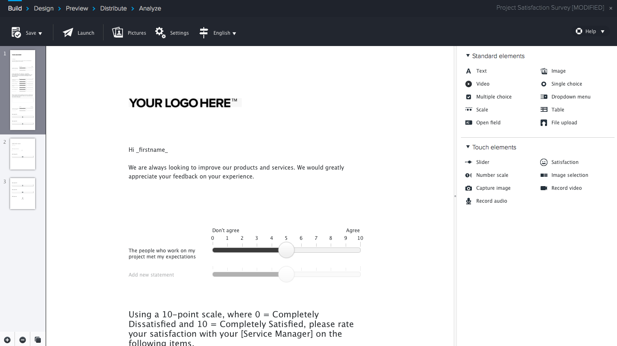617x346 pixels.
Task: Click the Hi _firstname_ greeting text
Action: tap(148, 150)
